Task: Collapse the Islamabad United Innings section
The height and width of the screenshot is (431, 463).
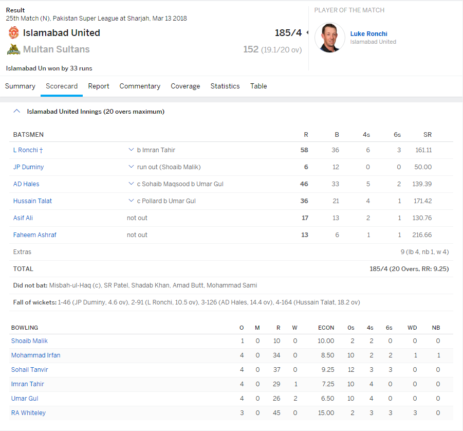Action: [17, 111]
